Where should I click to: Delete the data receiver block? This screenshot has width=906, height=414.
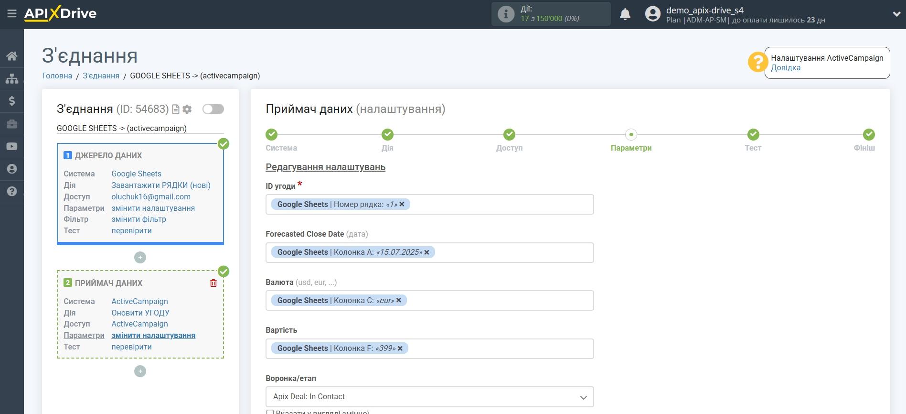tap(213, 283)
